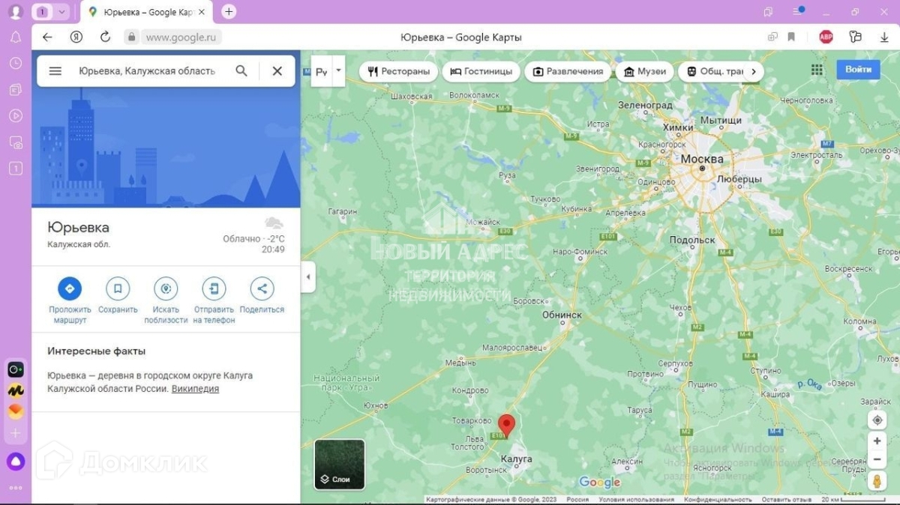Reload the page
The image size is (900, 505).
[x=105, y=37]
